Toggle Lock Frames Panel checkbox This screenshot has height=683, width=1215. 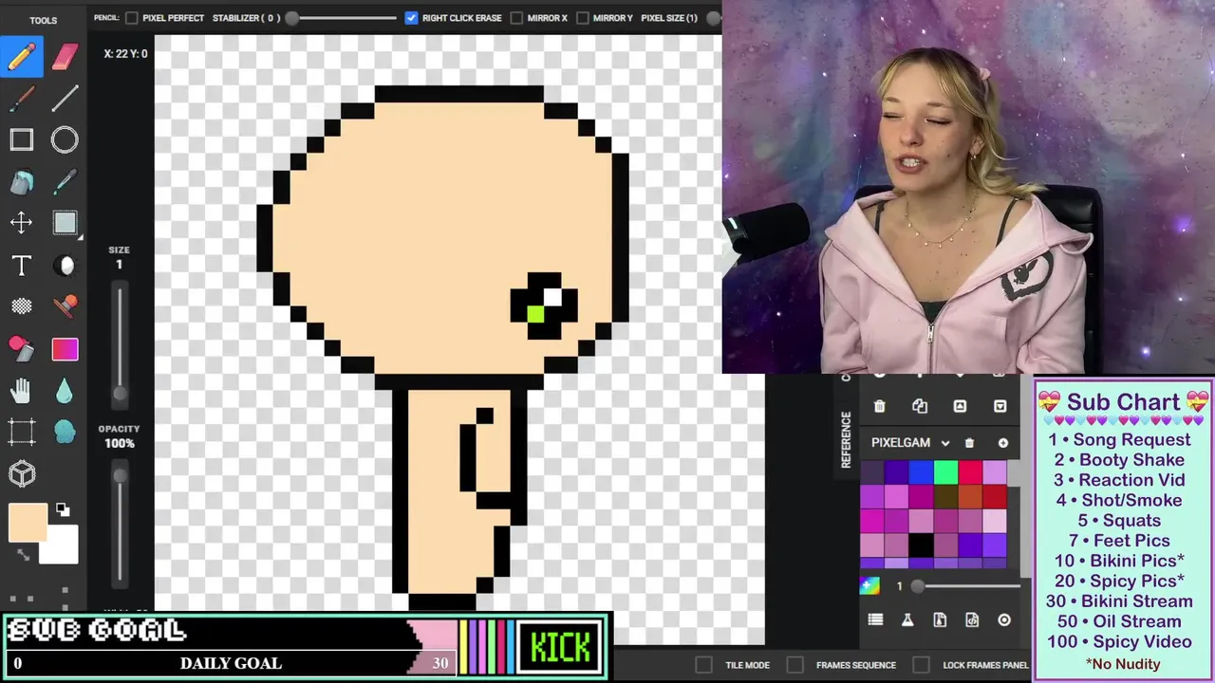(x=922, y=665)
